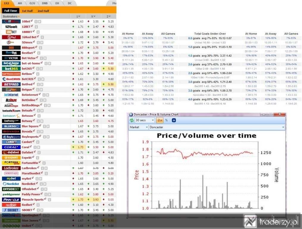Click the Ladbrokes logo
Screen dimensions: 302x229
click(11, 168)
